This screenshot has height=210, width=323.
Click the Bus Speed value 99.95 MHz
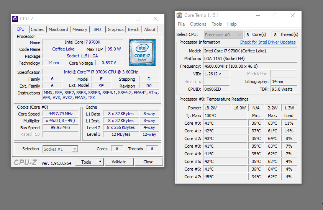pyautogui.click(x=61, y=127)
